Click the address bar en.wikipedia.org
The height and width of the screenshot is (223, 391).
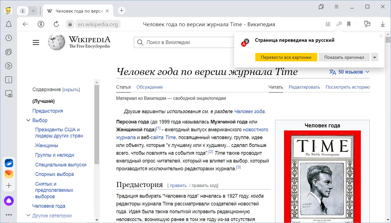coord(98,24)
